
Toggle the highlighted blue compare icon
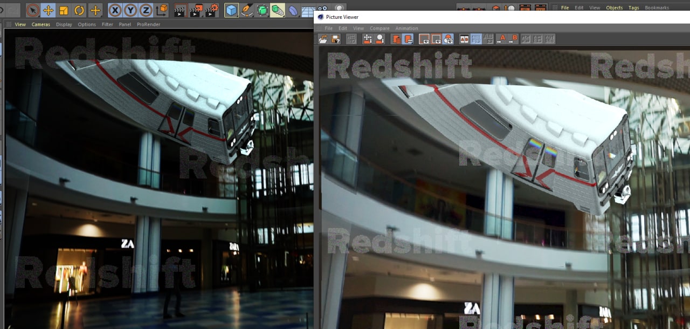point(476,39)
